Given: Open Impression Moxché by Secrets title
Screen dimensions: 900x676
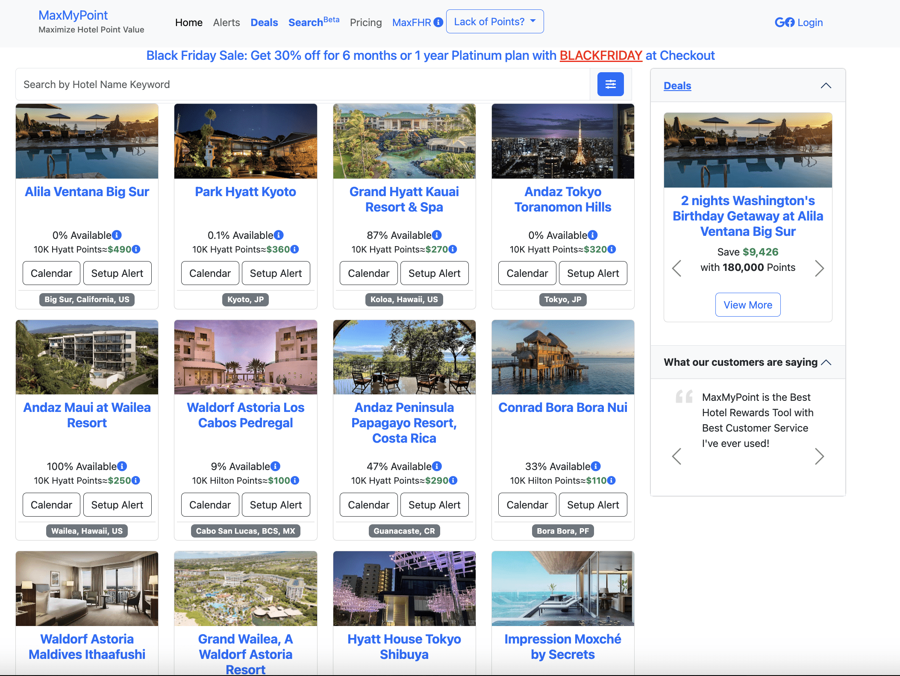Looking at the screenshot, I should (563, 647).
